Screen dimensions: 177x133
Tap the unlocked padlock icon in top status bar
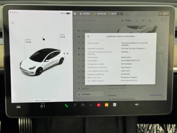point(75,14)
